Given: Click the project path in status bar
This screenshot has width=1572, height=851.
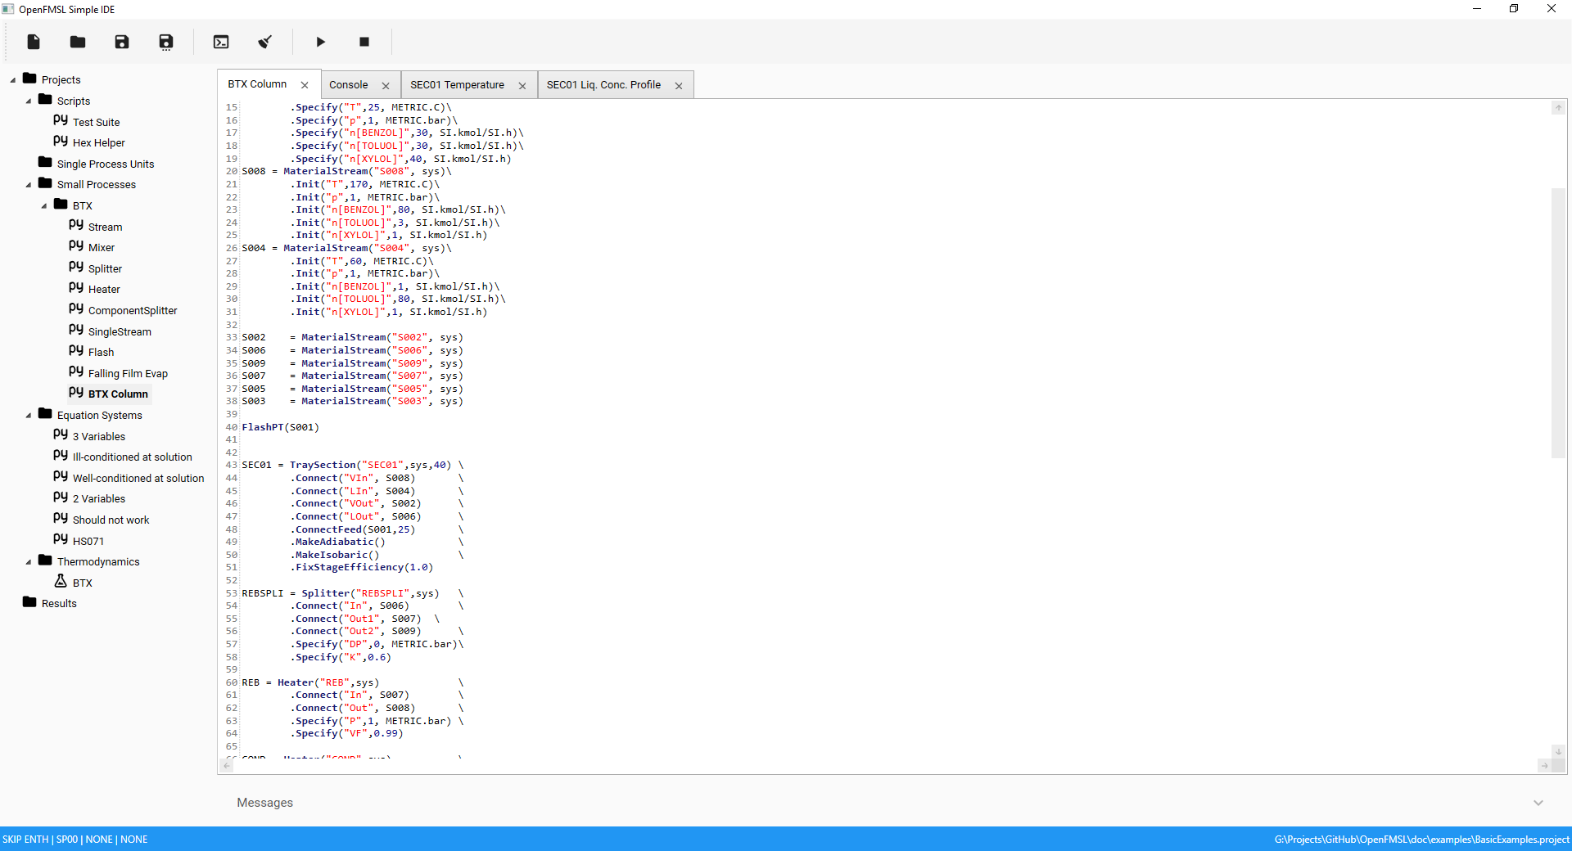Looking at the screenshot, I should tap(1421, 840).
